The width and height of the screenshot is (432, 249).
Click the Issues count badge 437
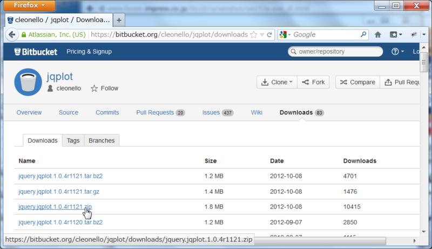[x=227, y=113]
